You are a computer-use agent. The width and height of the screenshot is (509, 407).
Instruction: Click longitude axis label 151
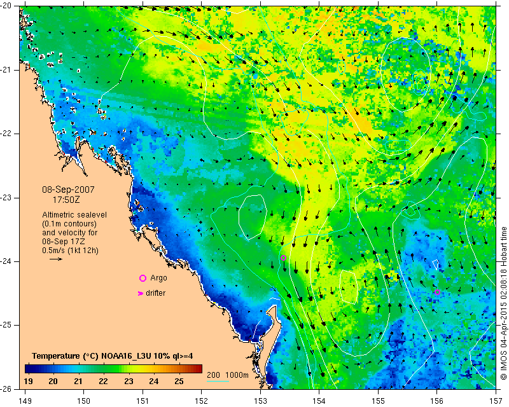coord(143,401)
